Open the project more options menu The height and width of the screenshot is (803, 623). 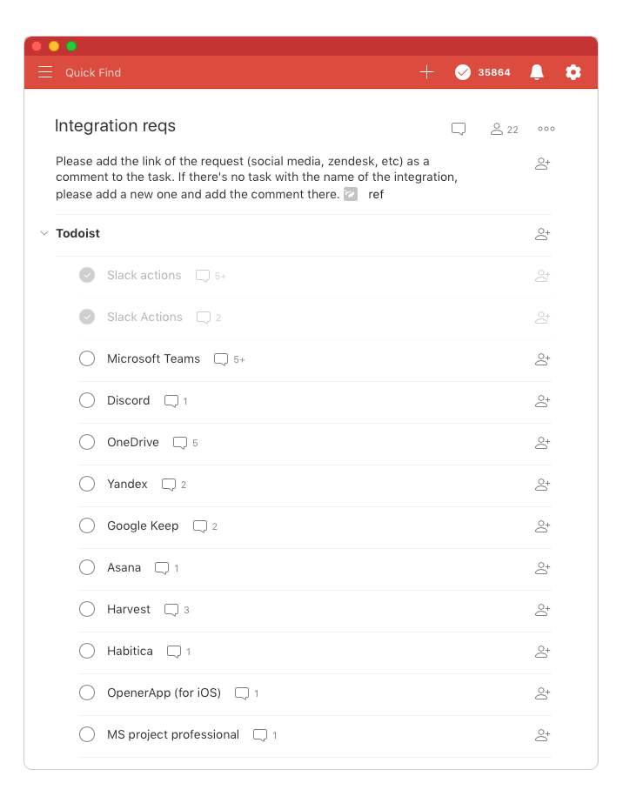[x=546, y=129]
